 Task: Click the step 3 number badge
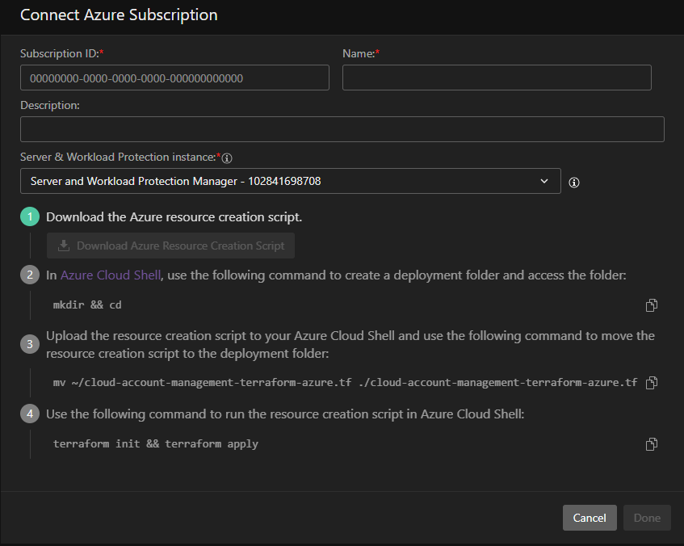30,344
